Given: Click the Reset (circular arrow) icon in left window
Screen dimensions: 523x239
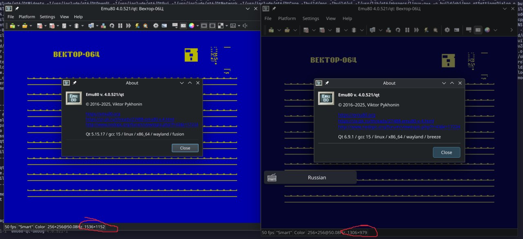Looking at the screenshot, I should [x=112, y=26].
